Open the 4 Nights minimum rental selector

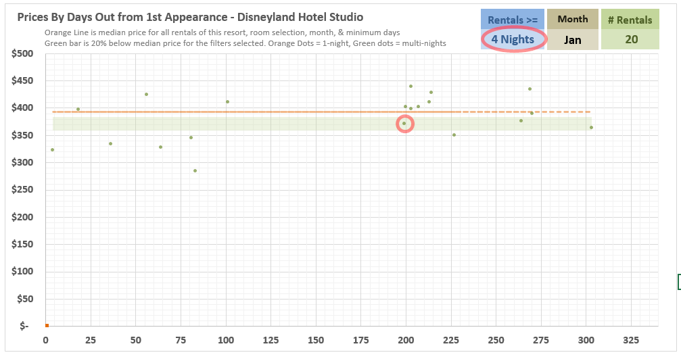tap(513, 39)
